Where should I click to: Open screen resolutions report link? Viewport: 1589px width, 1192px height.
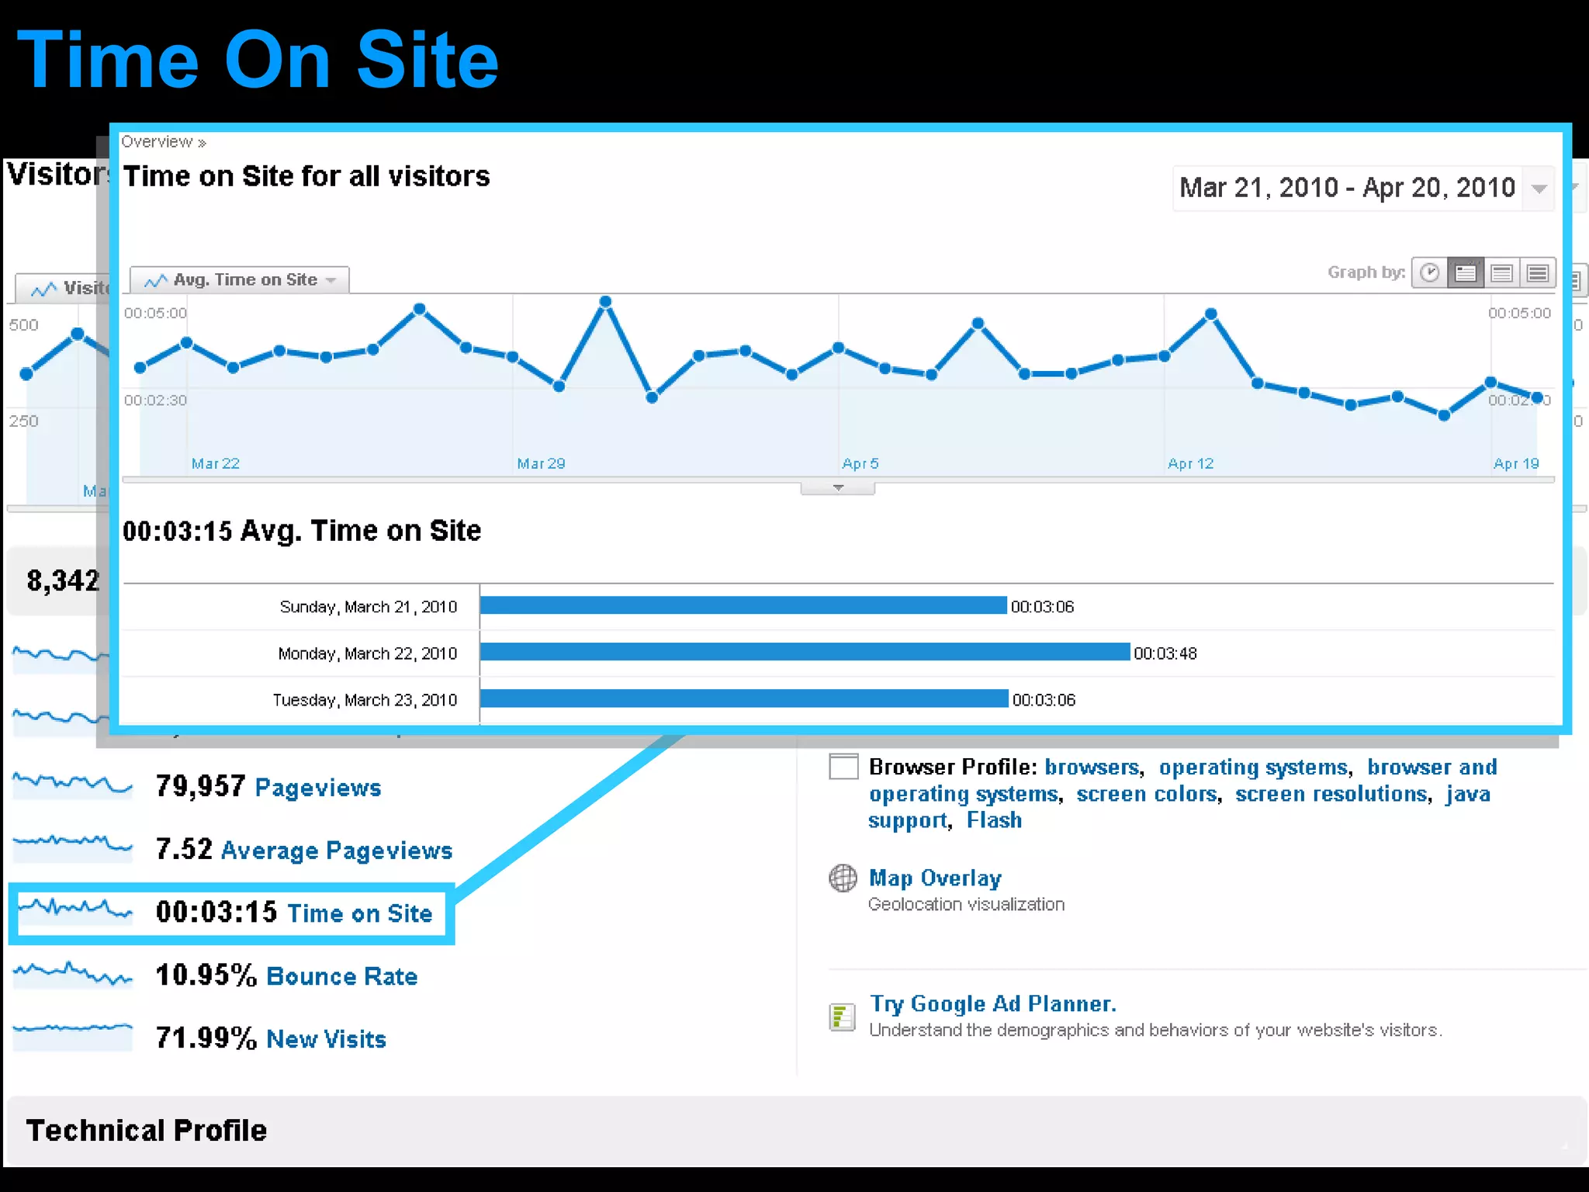(x=1331, y=794)
